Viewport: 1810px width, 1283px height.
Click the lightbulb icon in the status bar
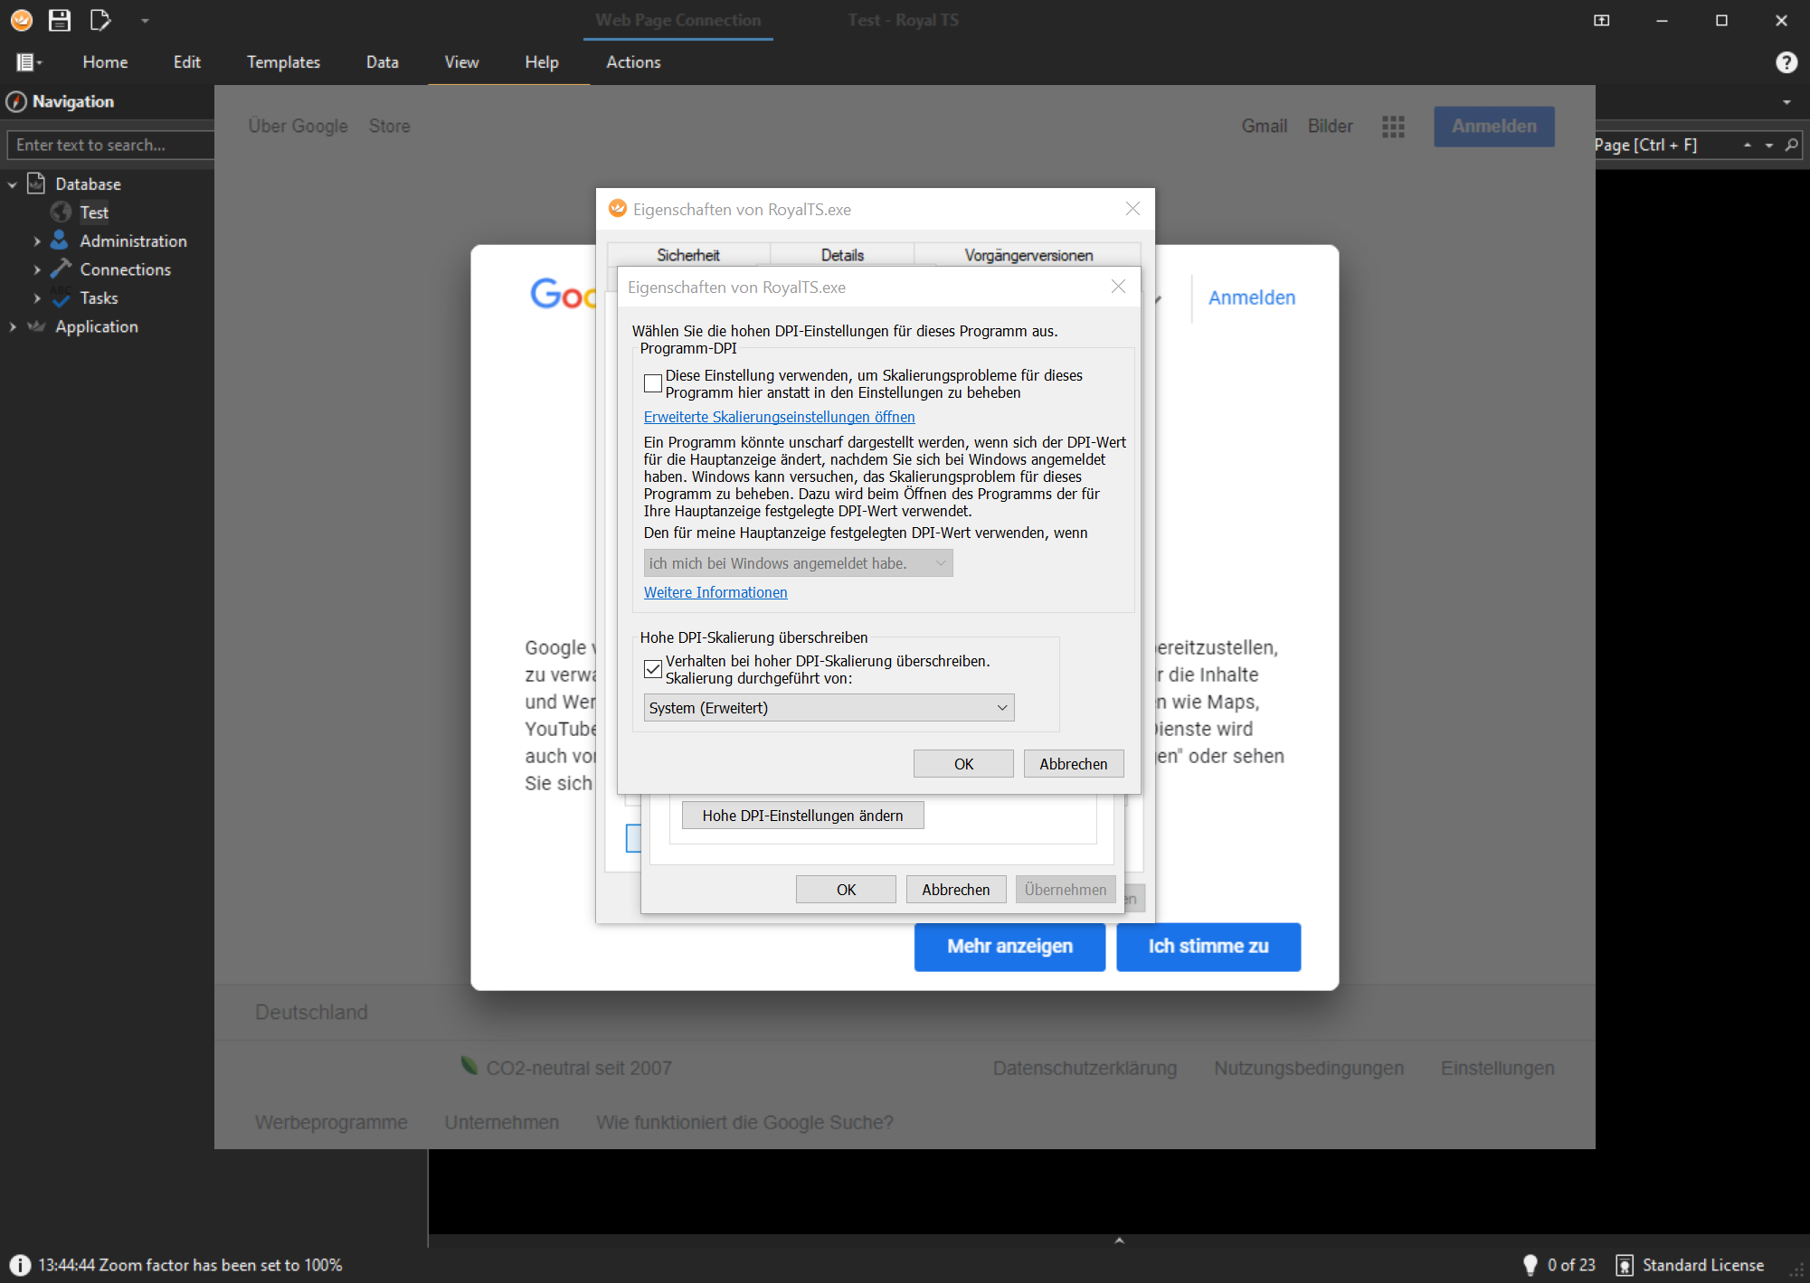click(x=1530, y=1265)
